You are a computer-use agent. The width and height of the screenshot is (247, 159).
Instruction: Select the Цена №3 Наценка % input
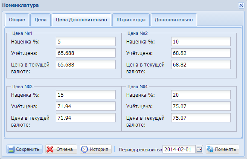coord(86,95)
